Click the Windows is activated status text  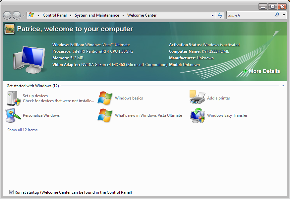tap(221, 45)
